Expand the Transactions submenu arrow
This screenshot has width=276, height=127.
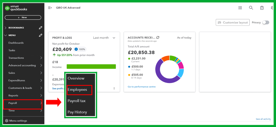click(x=41, y=58)
